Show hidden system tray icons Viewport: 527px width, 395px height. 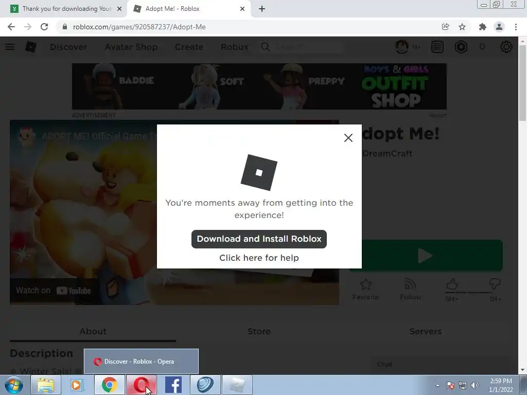point(437,385)
